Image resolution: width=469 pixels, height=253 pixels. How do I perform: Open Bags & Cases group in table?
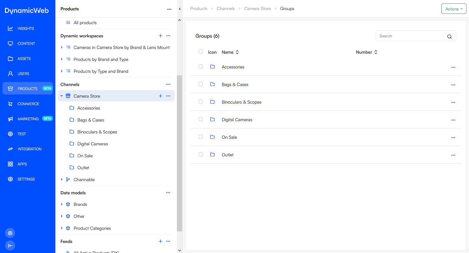pyautogui.click(x=235, y=84)
